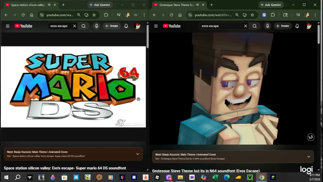Reload the page in right Chrome window
Viewport: 323px width, 182px height.
[x=171, y=15]
